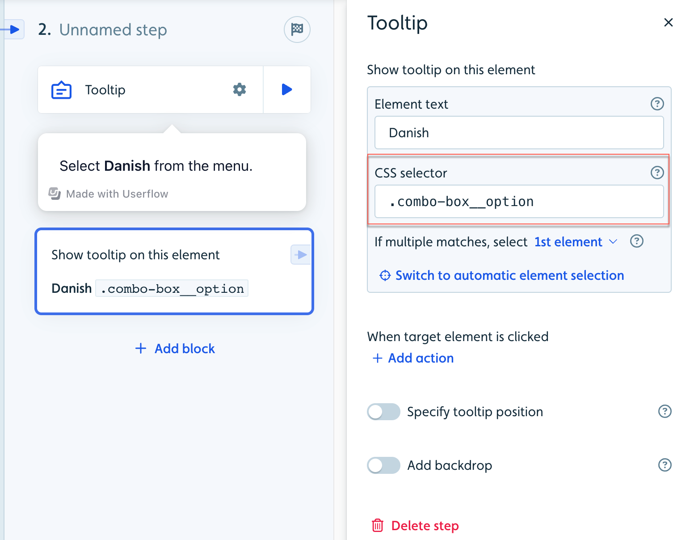
Task: Open Tooltip block settings gear
Action: pyautogui.click(x=240, y=89)
